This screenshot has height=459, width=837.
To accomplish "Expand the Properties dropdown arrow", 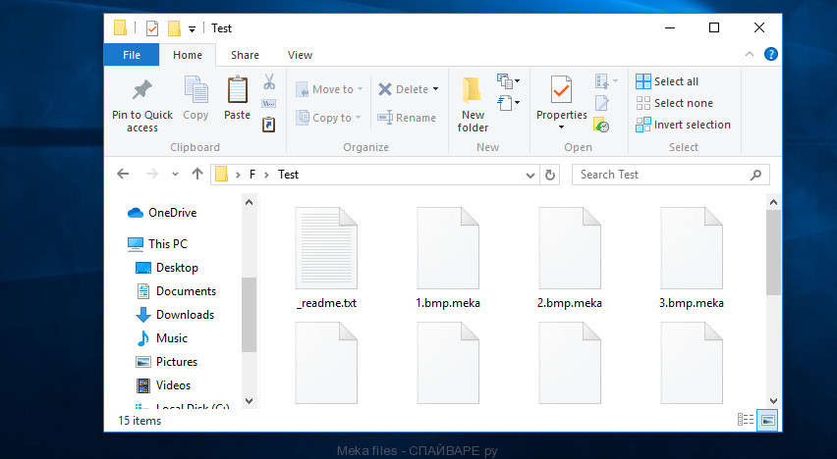I will click(x=561, y=127).
